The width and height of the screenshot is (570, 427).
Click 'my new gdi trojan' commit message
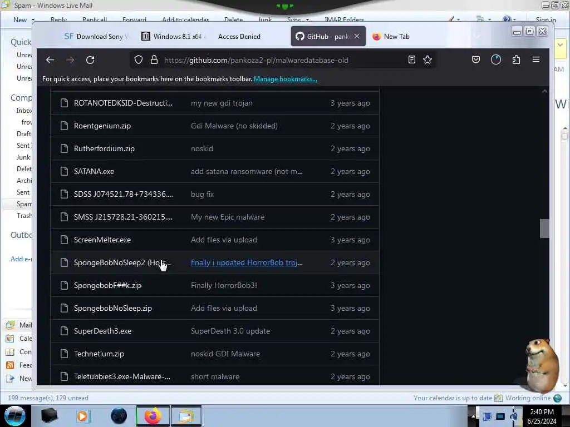pos(222,103)
